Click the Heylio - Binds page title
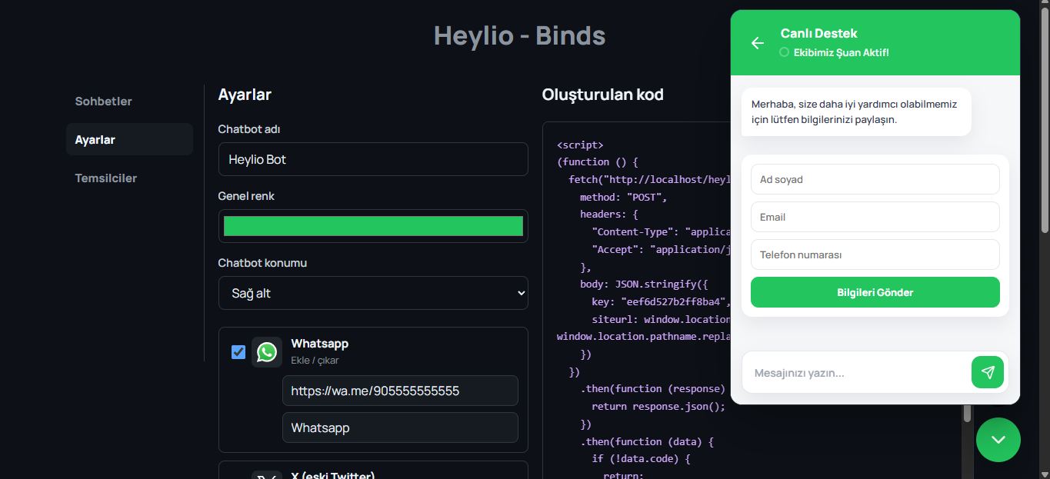Image resolution: width=1050 pixels, height=479 pixels. [x=520, y=35]
